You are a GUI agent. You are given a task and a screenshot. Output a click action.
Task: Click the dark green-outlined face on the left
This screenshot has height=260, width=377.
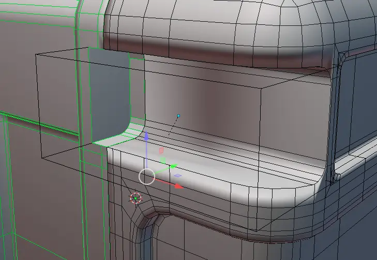(x=109, y=93)
